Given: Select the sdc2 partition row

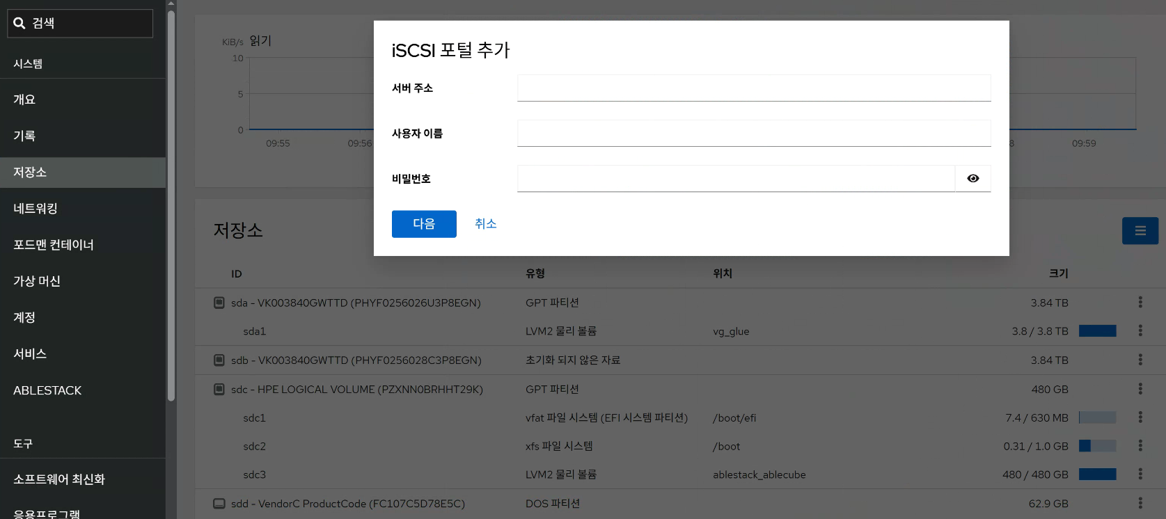Looking at the screenshot, I should point(680,446).
